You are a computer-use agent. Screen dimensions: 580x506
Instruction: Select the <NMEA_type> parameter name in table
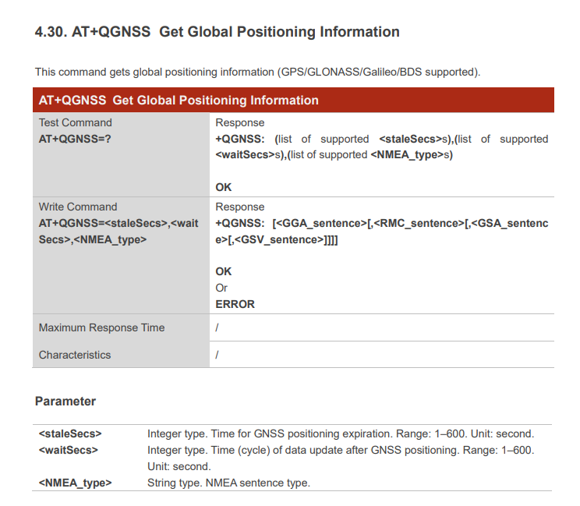75,483
